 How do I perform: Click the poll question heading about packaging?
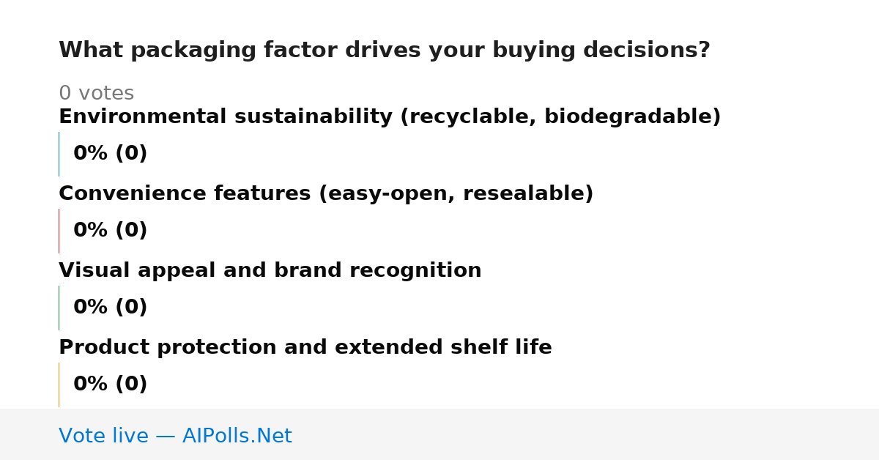coord(385,51)
